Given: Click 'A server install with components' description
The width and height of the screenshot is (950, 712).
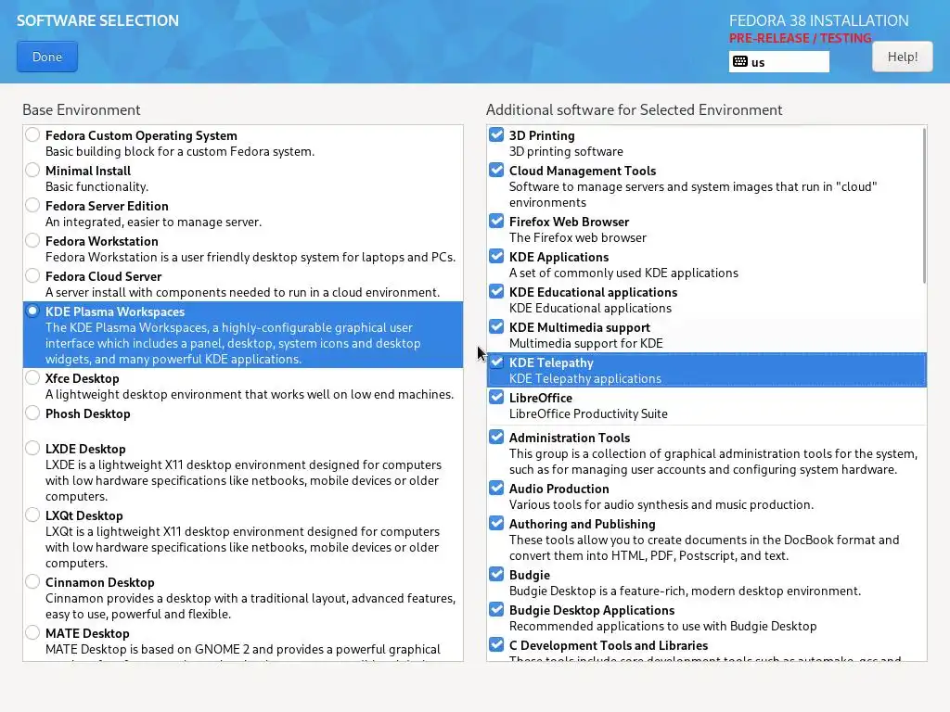Looking at the screenshot, I should tap(242, 292).
